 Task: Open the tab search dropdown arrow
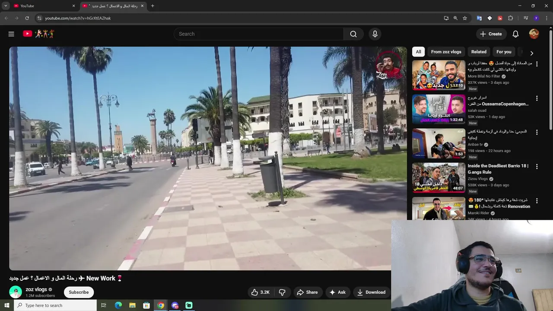[x=6, y=6]
